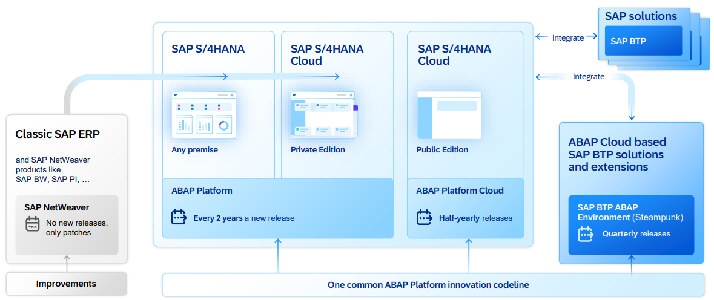Click the donut chart in the Any premise illustration
The image size is (714, 300).
pyautogui.click(x=223, y=125)
